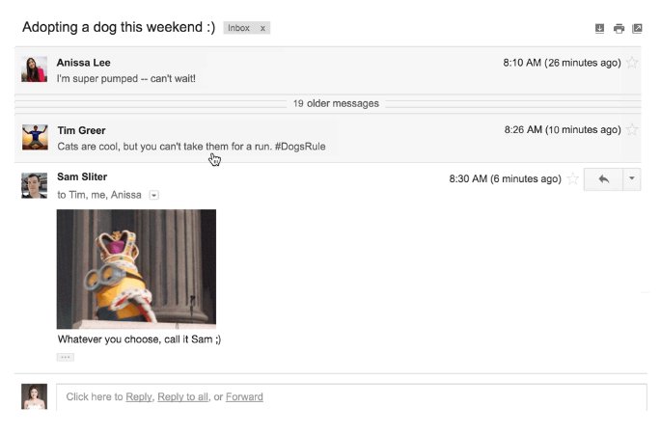661x434 pixels.
Task: Open conversation in a new window icon
Action: click(637, 28)
